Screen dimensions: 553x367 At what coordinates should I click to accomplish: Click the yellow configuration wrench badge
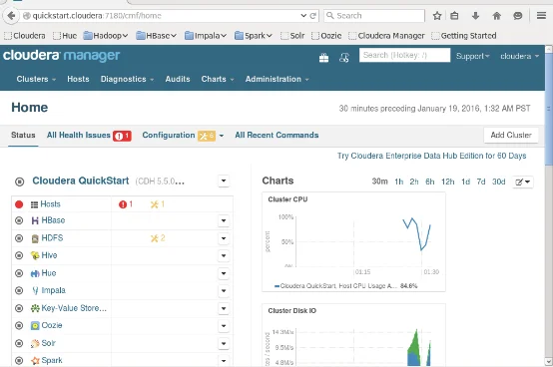pyautogui.click(x=207, y=136)
